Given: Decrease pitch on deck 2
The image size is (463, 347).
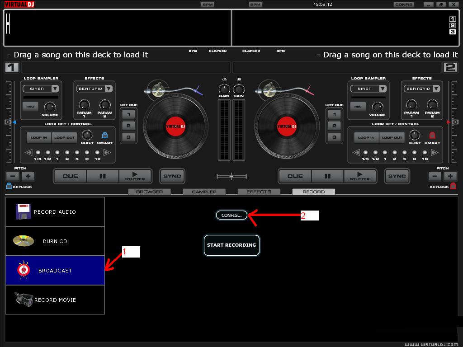Looking at the screenshot, I should (x=435, y=177).
